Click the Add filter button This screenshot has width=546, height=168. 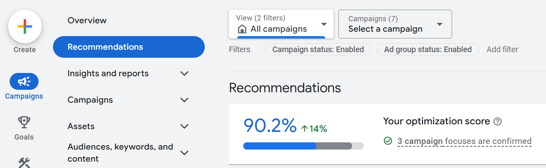502,49
